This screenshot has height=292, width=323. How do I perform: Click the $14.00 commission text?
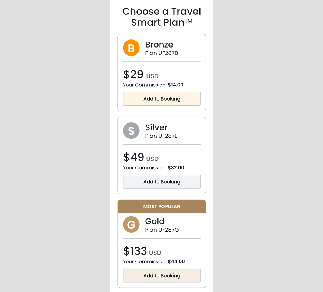175,85
